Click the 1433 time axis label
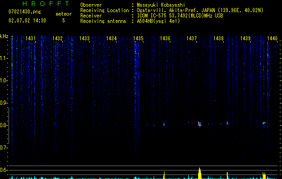The height and width of the screenshot is (179, 282). click(x=84, y=38)
